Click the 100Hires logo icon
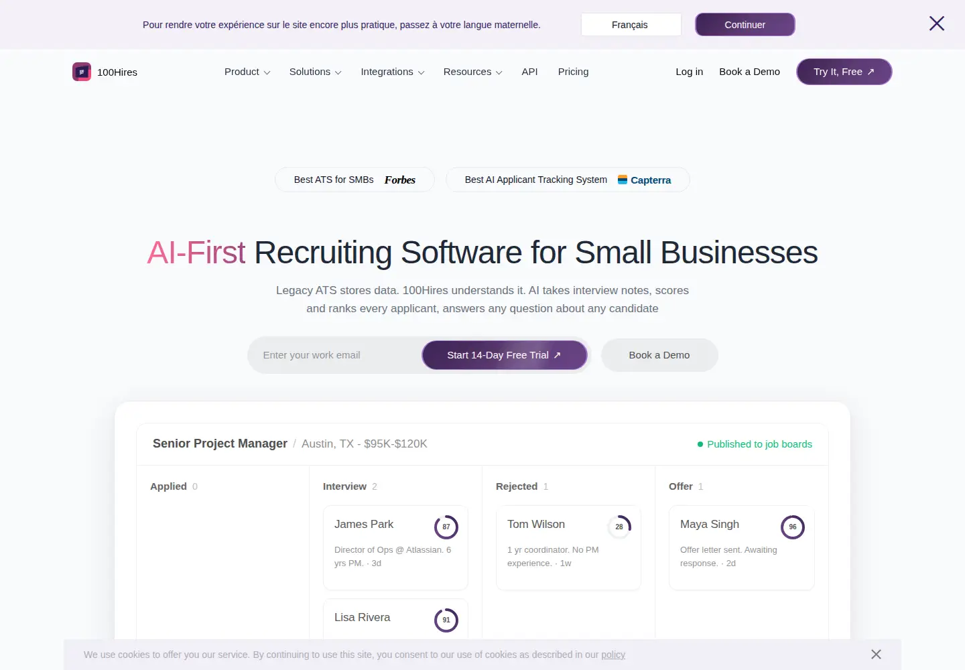The width and height of the screenshot is (965, 670). [82, 72]
